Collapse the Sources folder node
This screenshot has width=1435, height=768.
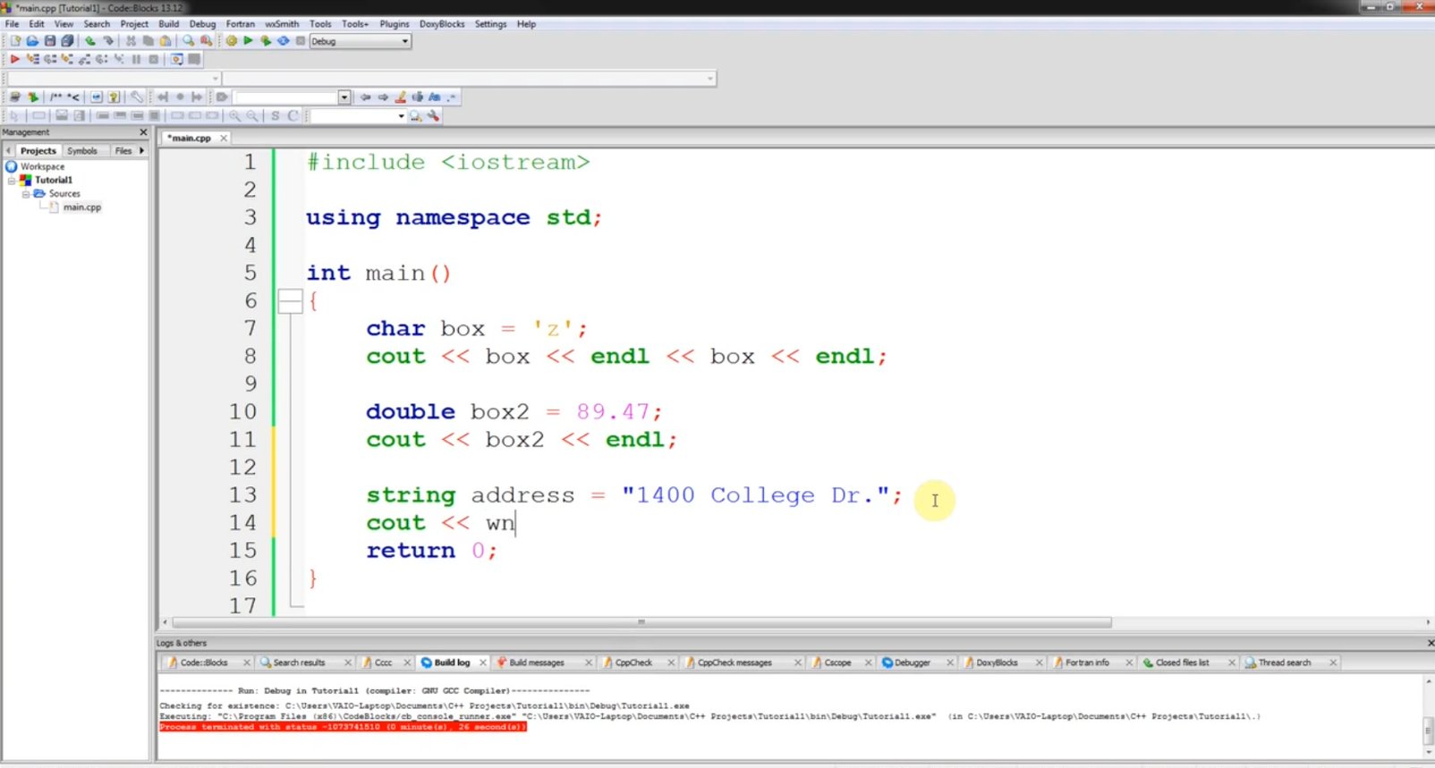26,194
